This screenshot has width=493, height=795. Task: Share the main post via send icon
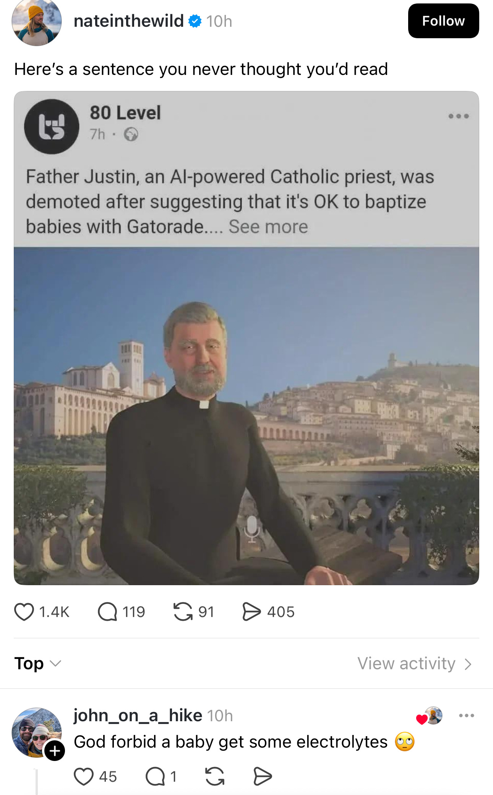(x=251, y=612)
